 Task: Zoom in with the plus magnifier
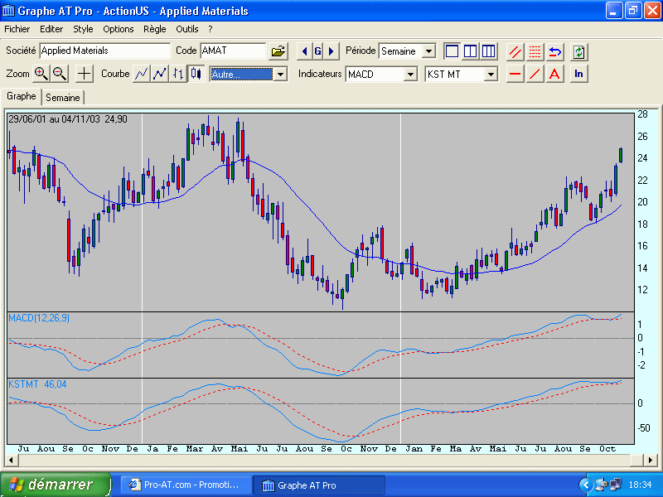tap(41, 74)
